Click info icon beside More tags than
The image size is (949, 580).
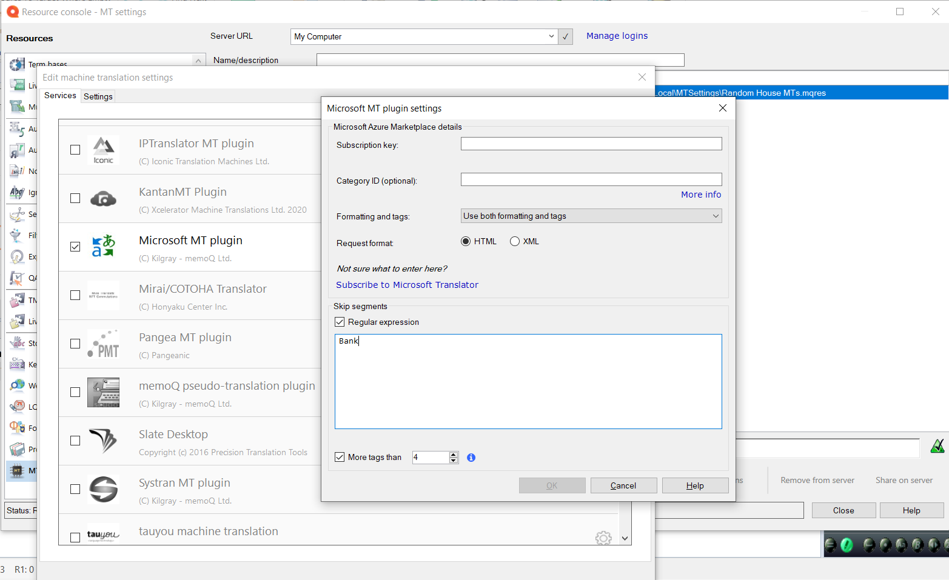[471, 458]
